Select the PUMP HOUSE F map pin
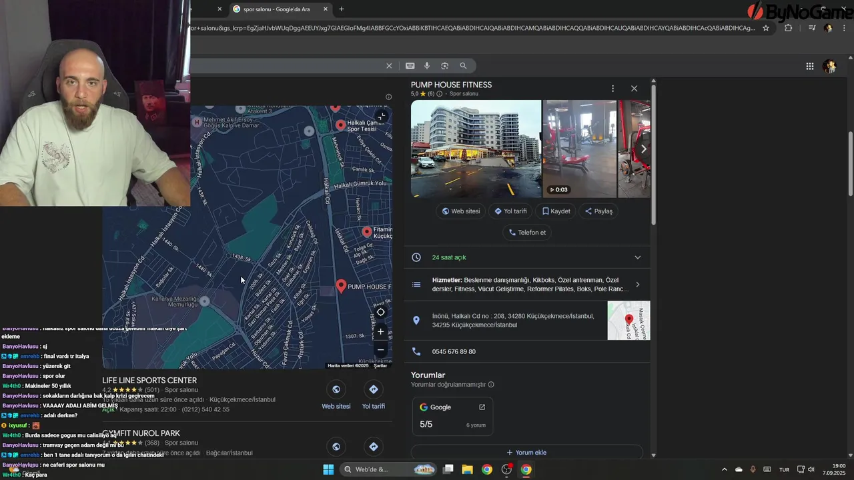This screenshot has width=854, height=480. point(341,286)
